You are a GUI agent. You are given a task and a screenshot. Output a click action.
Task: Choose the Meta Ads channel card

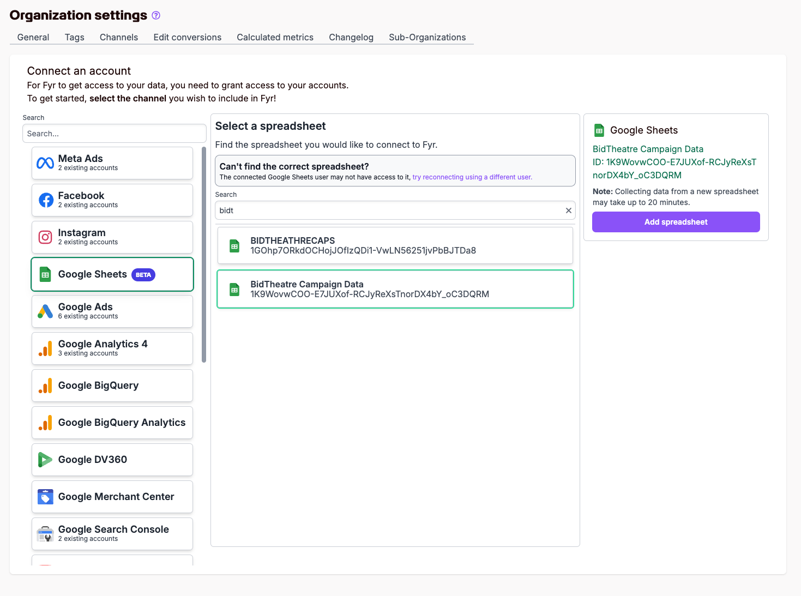point(112,163)
